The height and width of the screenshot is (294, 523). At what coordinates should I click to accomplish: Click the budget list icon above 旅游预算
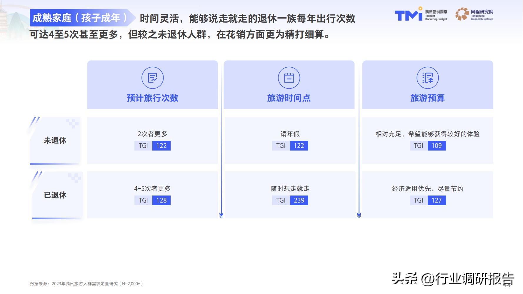click(428, 77)
